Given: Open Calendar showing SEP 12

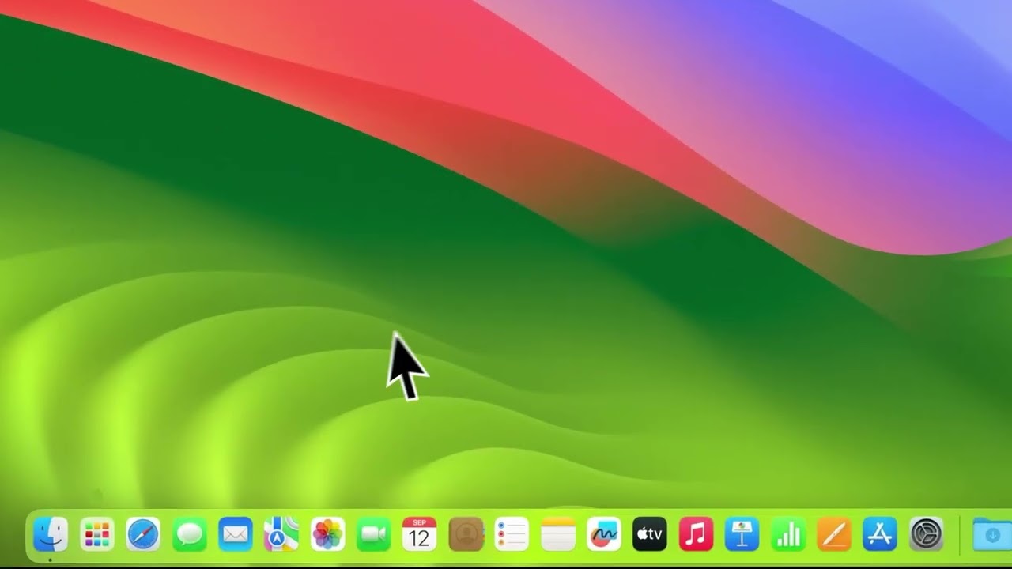Looking at the screenshot, I should (x=419, y=535).
